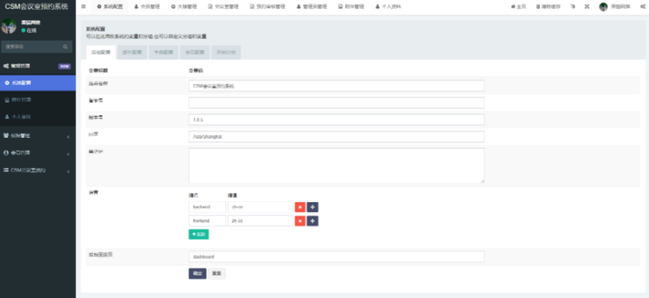Open the 会议室管理 top navigation tab

coord(223,6)
